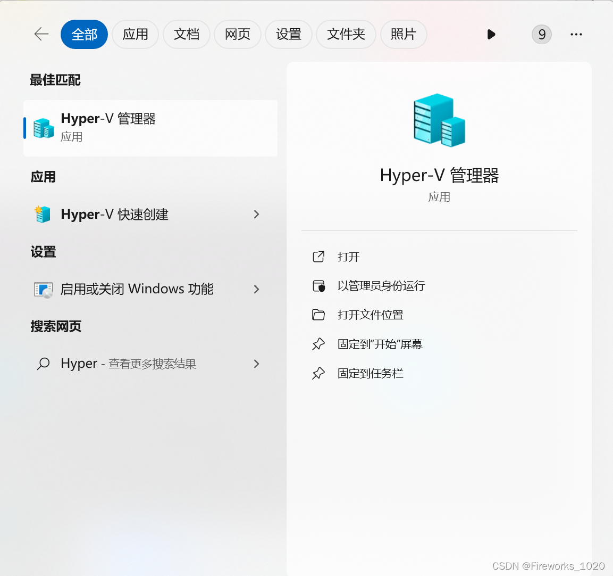613x576 pixels.
Task: Switch to the 网页 filter tab
Action: [237, 35]
